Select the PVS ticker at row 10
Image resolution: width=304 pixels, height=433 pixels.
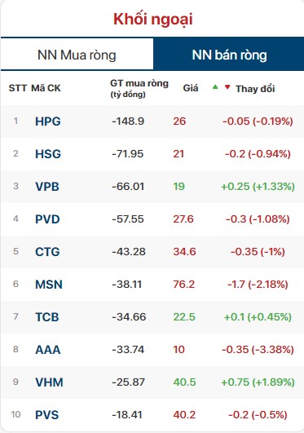pyautogui.click(x=47, y=415)
